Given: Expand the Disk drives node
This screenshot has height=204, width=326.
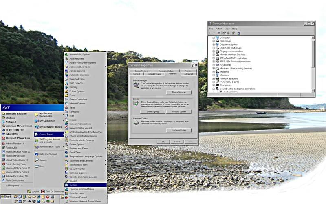Looking at the screenshot, I should coord(214,41).
